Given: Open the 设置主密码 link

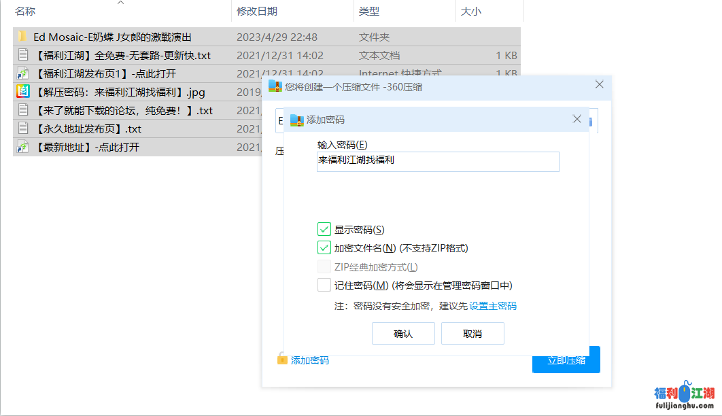Looking at the screenshot, I should (493, 306).
